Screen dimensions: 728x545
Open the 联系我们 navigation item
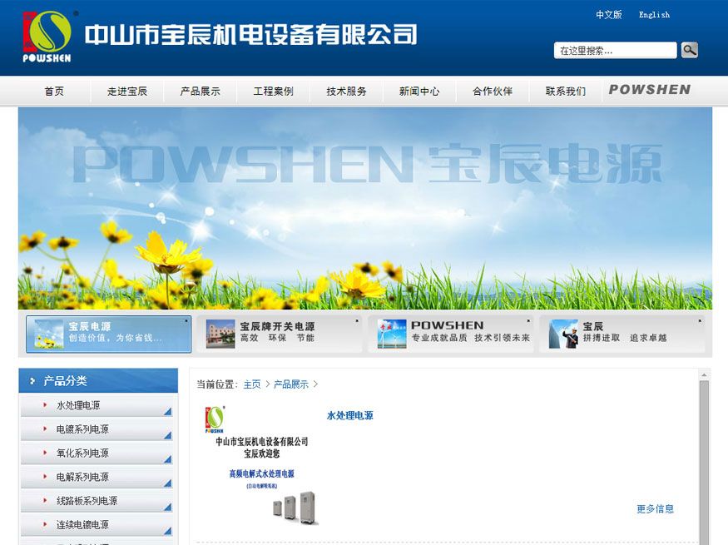pos(566,91)
